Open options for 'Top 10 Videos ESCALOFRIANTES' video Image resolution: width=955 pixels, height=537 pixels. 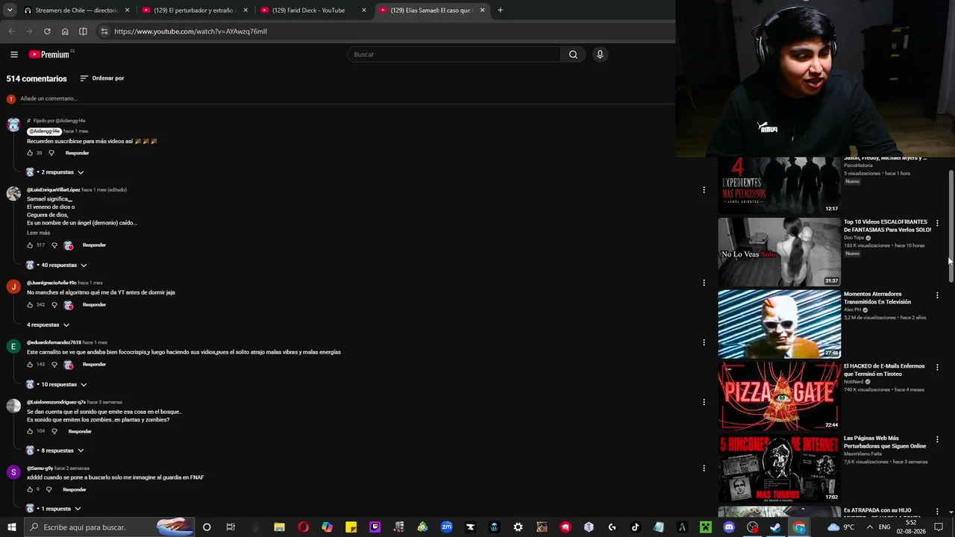(937, 223)
